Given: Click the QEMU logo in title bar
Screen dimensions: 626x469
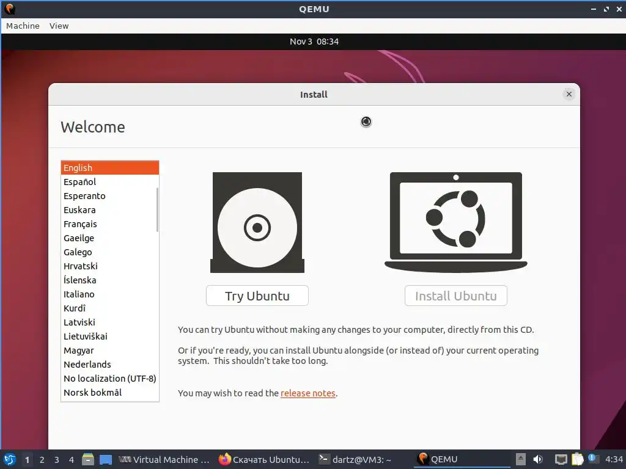Looking at the screenshot, I should point(10,9).
